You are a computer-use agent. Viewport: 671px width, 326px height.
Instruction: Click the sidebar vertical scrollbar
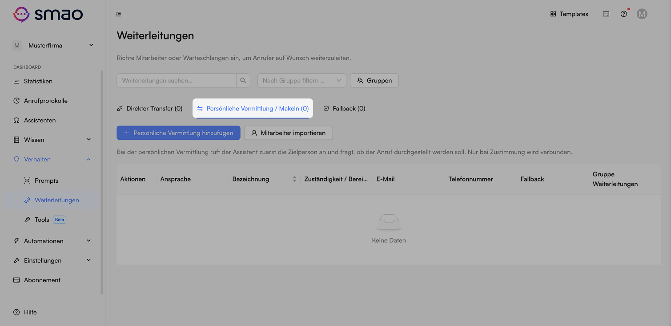[x=102, y=182]
